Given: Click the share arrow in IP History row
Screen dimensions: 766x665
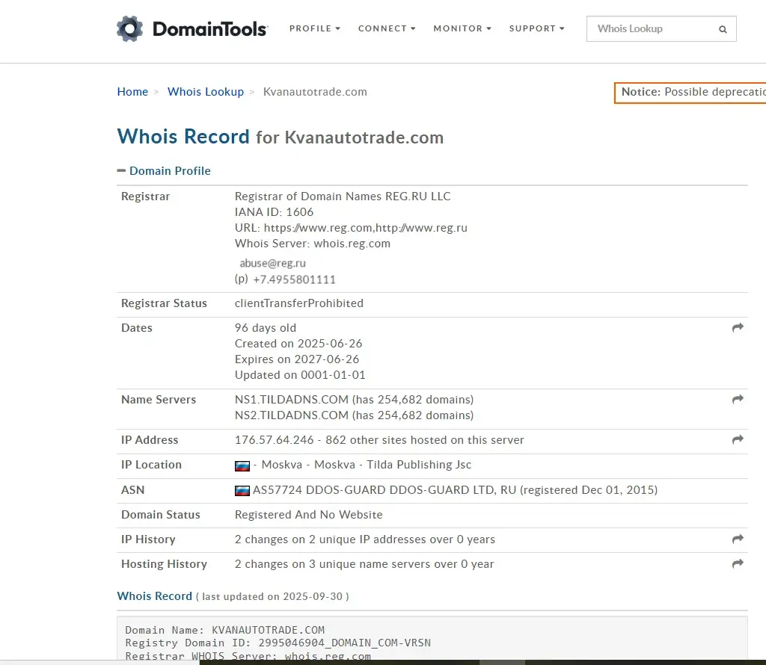Looking at the screenshot, I should coord(738,539).
